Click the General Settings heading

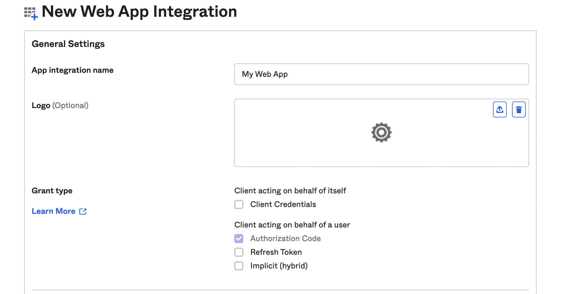[68, 44]
